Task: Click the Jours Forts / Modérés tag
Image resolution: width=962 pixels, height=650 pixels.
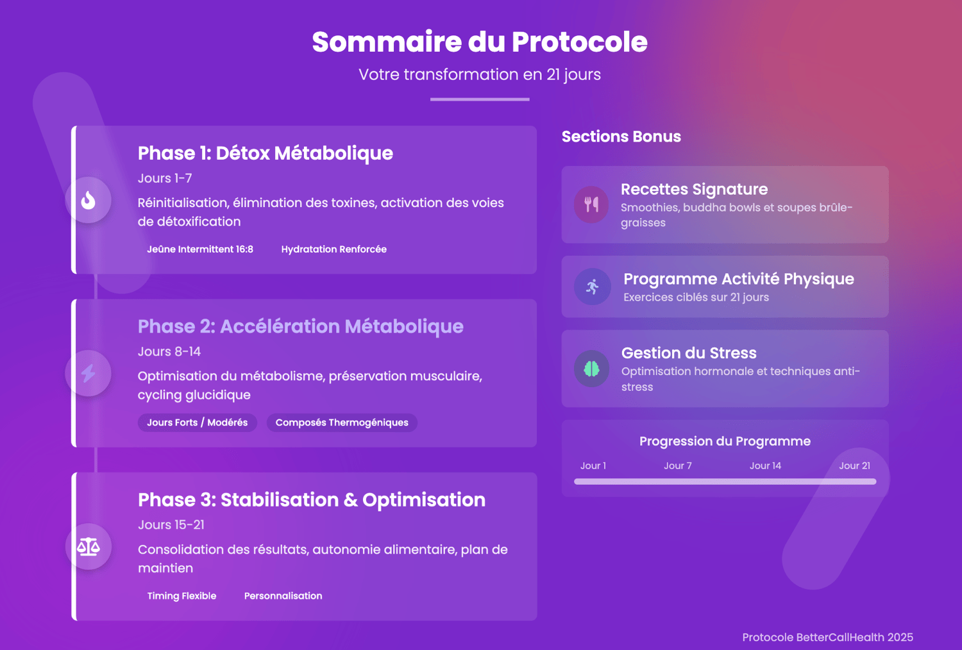Action: tap(198, 422)
